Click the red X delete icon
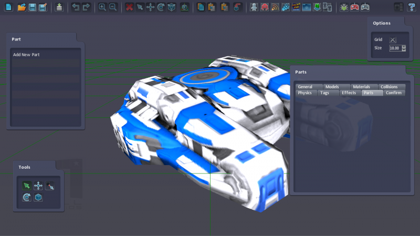The height and width of the screenshot is (236, 420). point(129,7)
